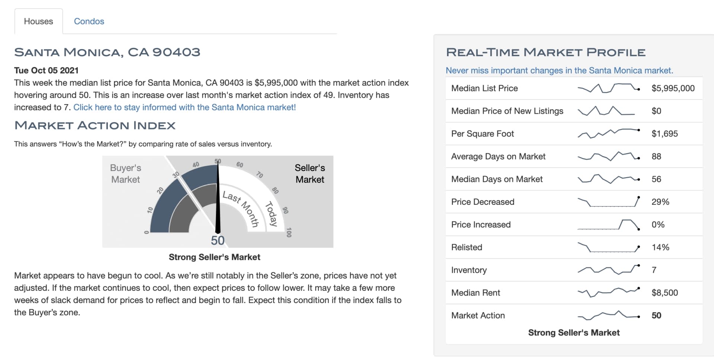
Task: Click the Inventory sparkline chart
Action: coord(608,270)
